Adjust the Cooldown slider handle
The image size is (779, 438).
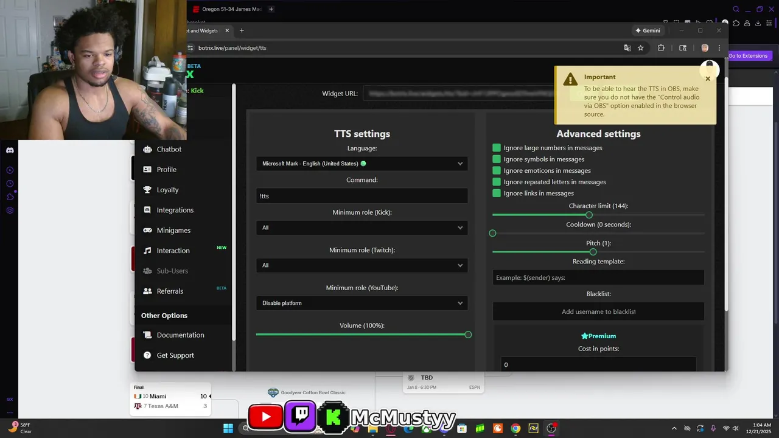coord(492,233)
